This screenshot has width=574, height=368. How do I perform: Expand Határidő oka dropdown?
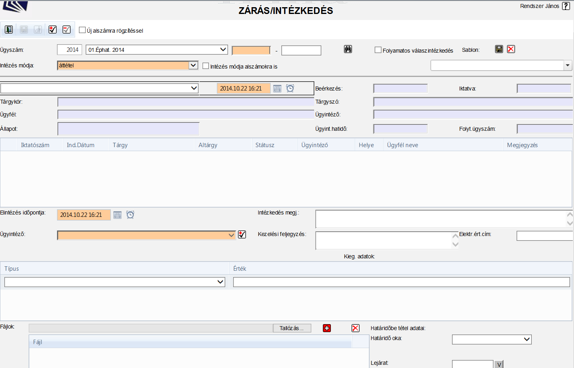pyautogui.click(x=527, y=339)
